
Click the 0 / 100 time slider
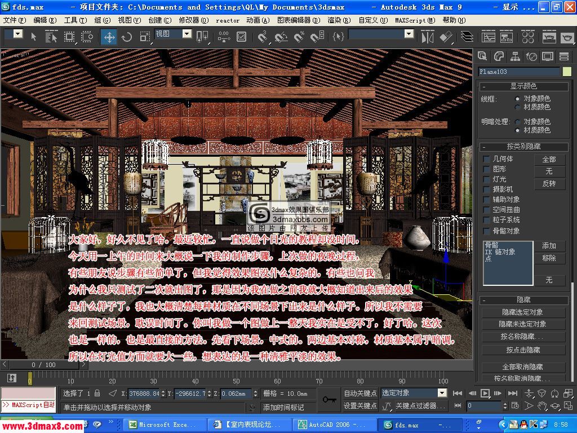pyautogui.click(x=43, y=365)
